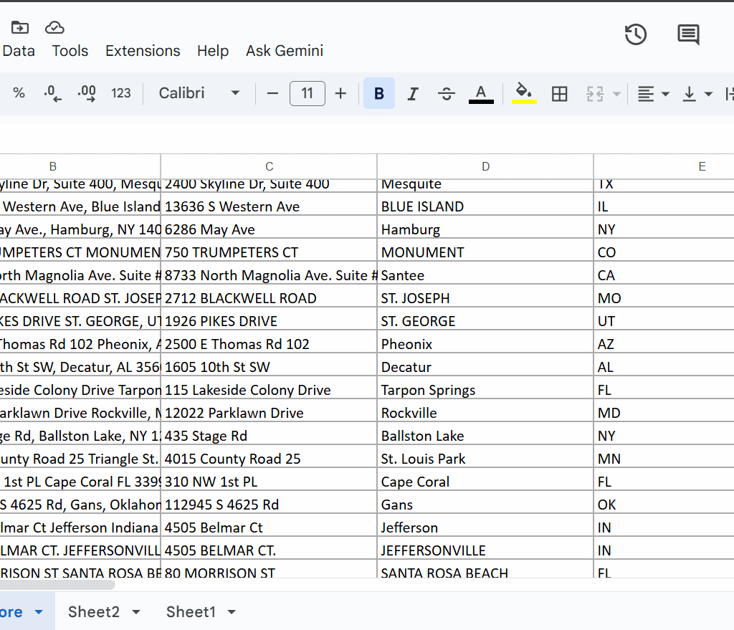Select the cell containing Tarpon Springs

[x=485, y=391]
